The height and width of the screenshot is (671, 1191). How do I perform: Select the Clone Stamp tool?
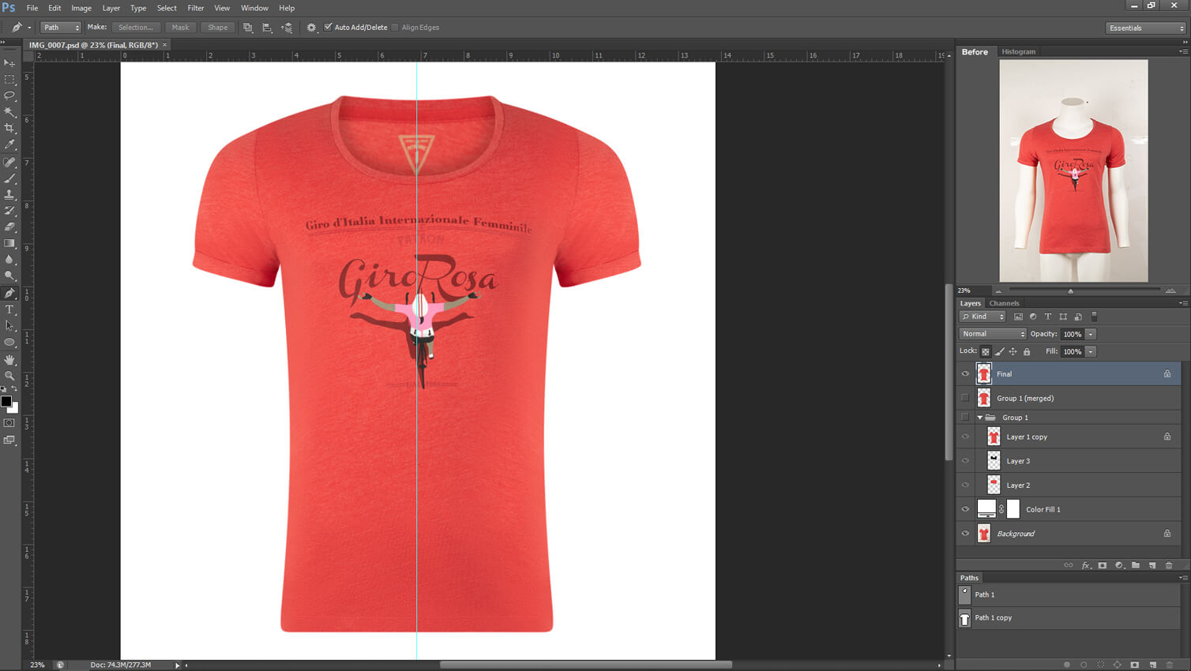tap(9, 194)
